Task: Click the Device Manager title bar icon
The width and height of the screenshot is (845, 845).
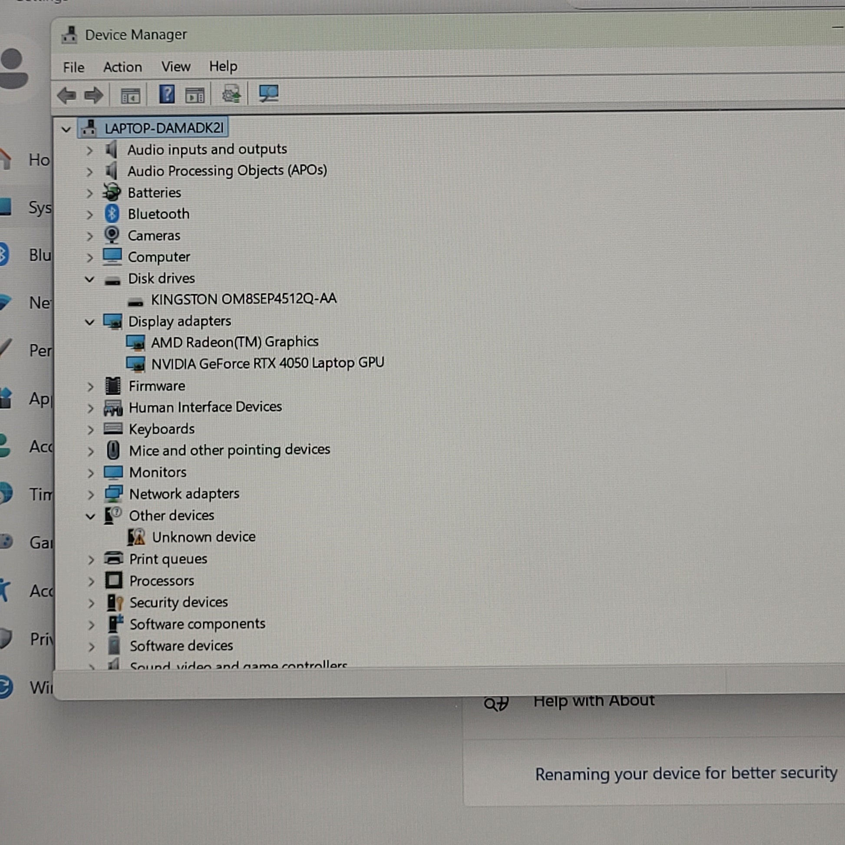Action: 69,35
